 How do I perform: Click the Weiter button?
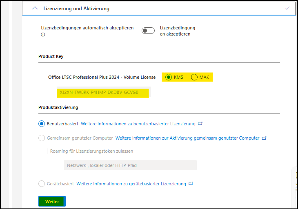(52, 201)
